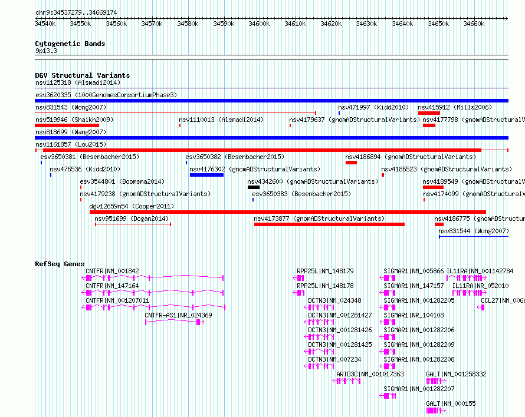The image size is (525, 417).
Task: Open variant dgv12659n54 (Cooper2011)
Action: click(132, 206)
